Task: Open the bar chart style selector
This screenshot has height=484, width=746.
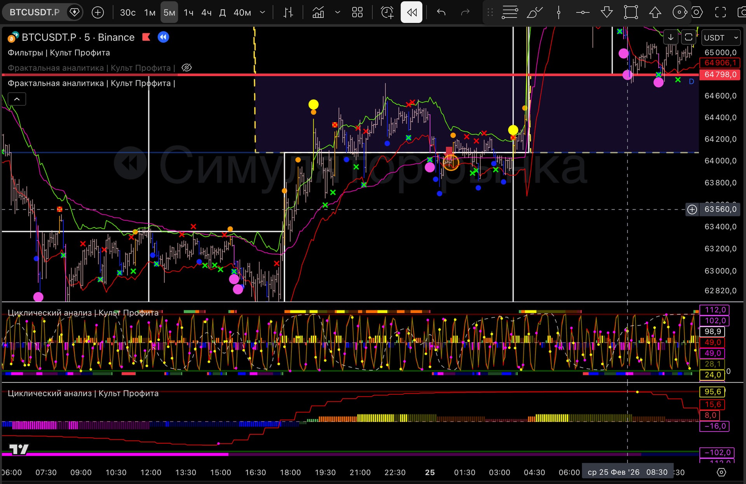Action: pos(288,12)
